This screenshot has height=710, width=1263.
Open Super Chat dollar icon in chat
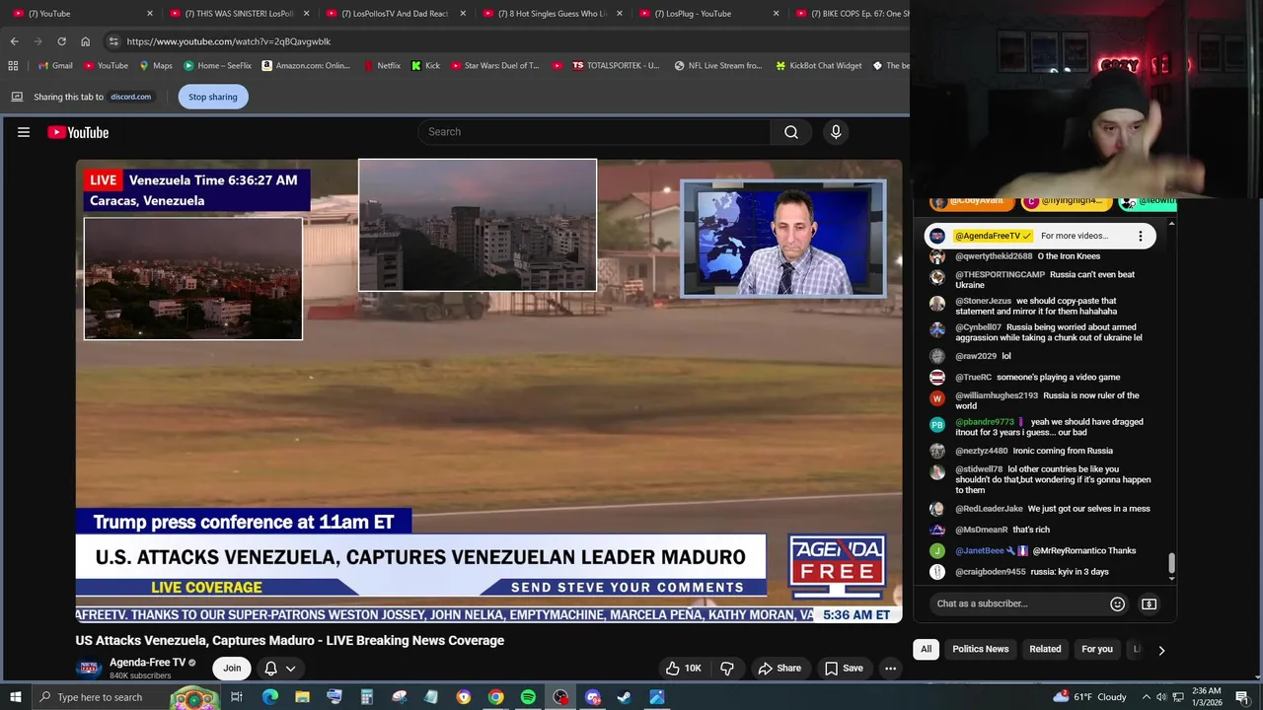tap(1149, 603)
